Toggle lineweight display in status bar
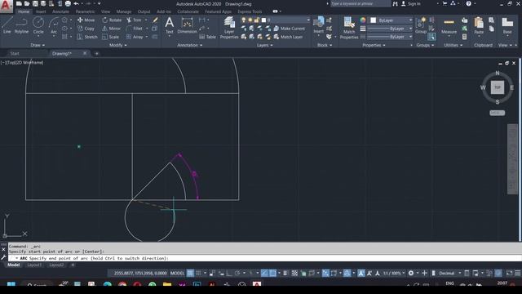The width and height of the screenshot is (522, 294). 286,274
